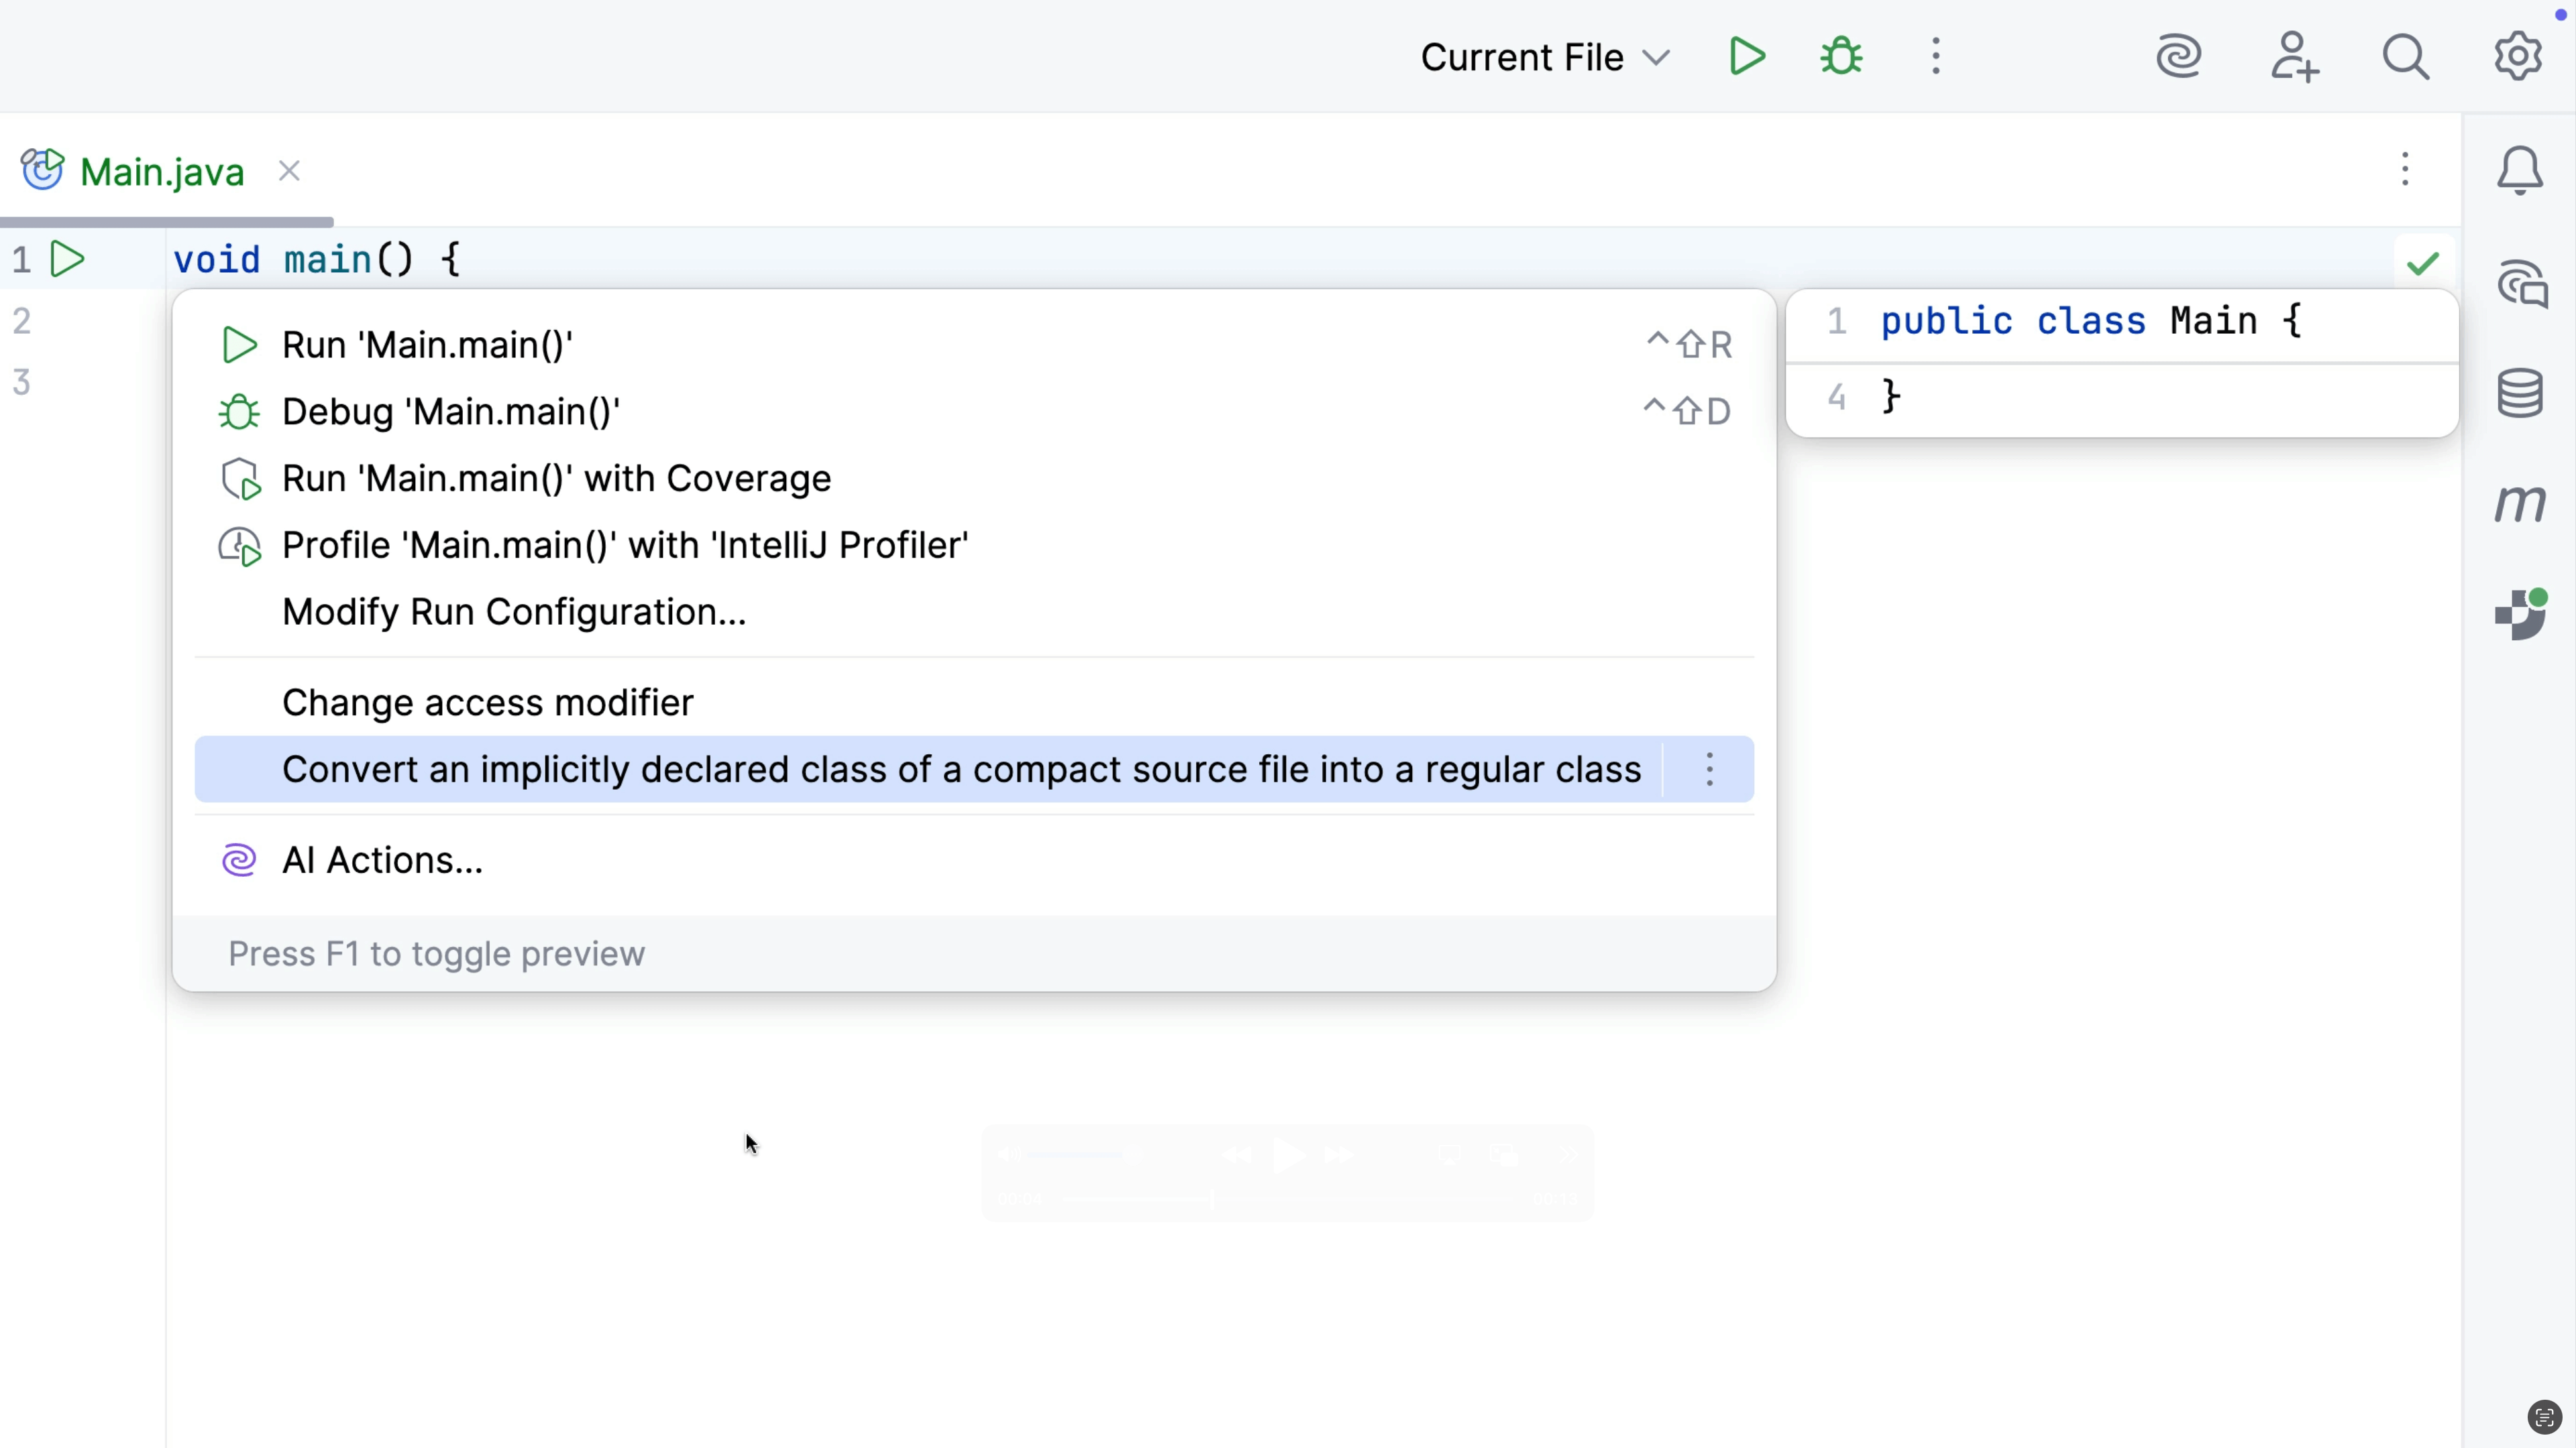Open the Database tool window
The image size is (2576, 1448).
tap(2521, 393)
